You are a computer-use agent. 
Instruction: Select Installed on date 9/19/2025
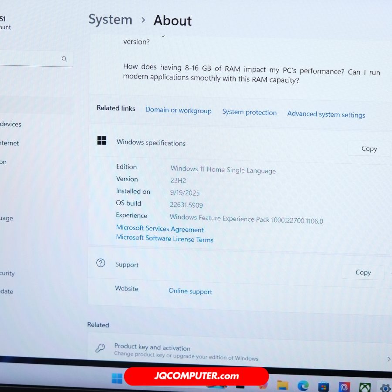[185, 193]
